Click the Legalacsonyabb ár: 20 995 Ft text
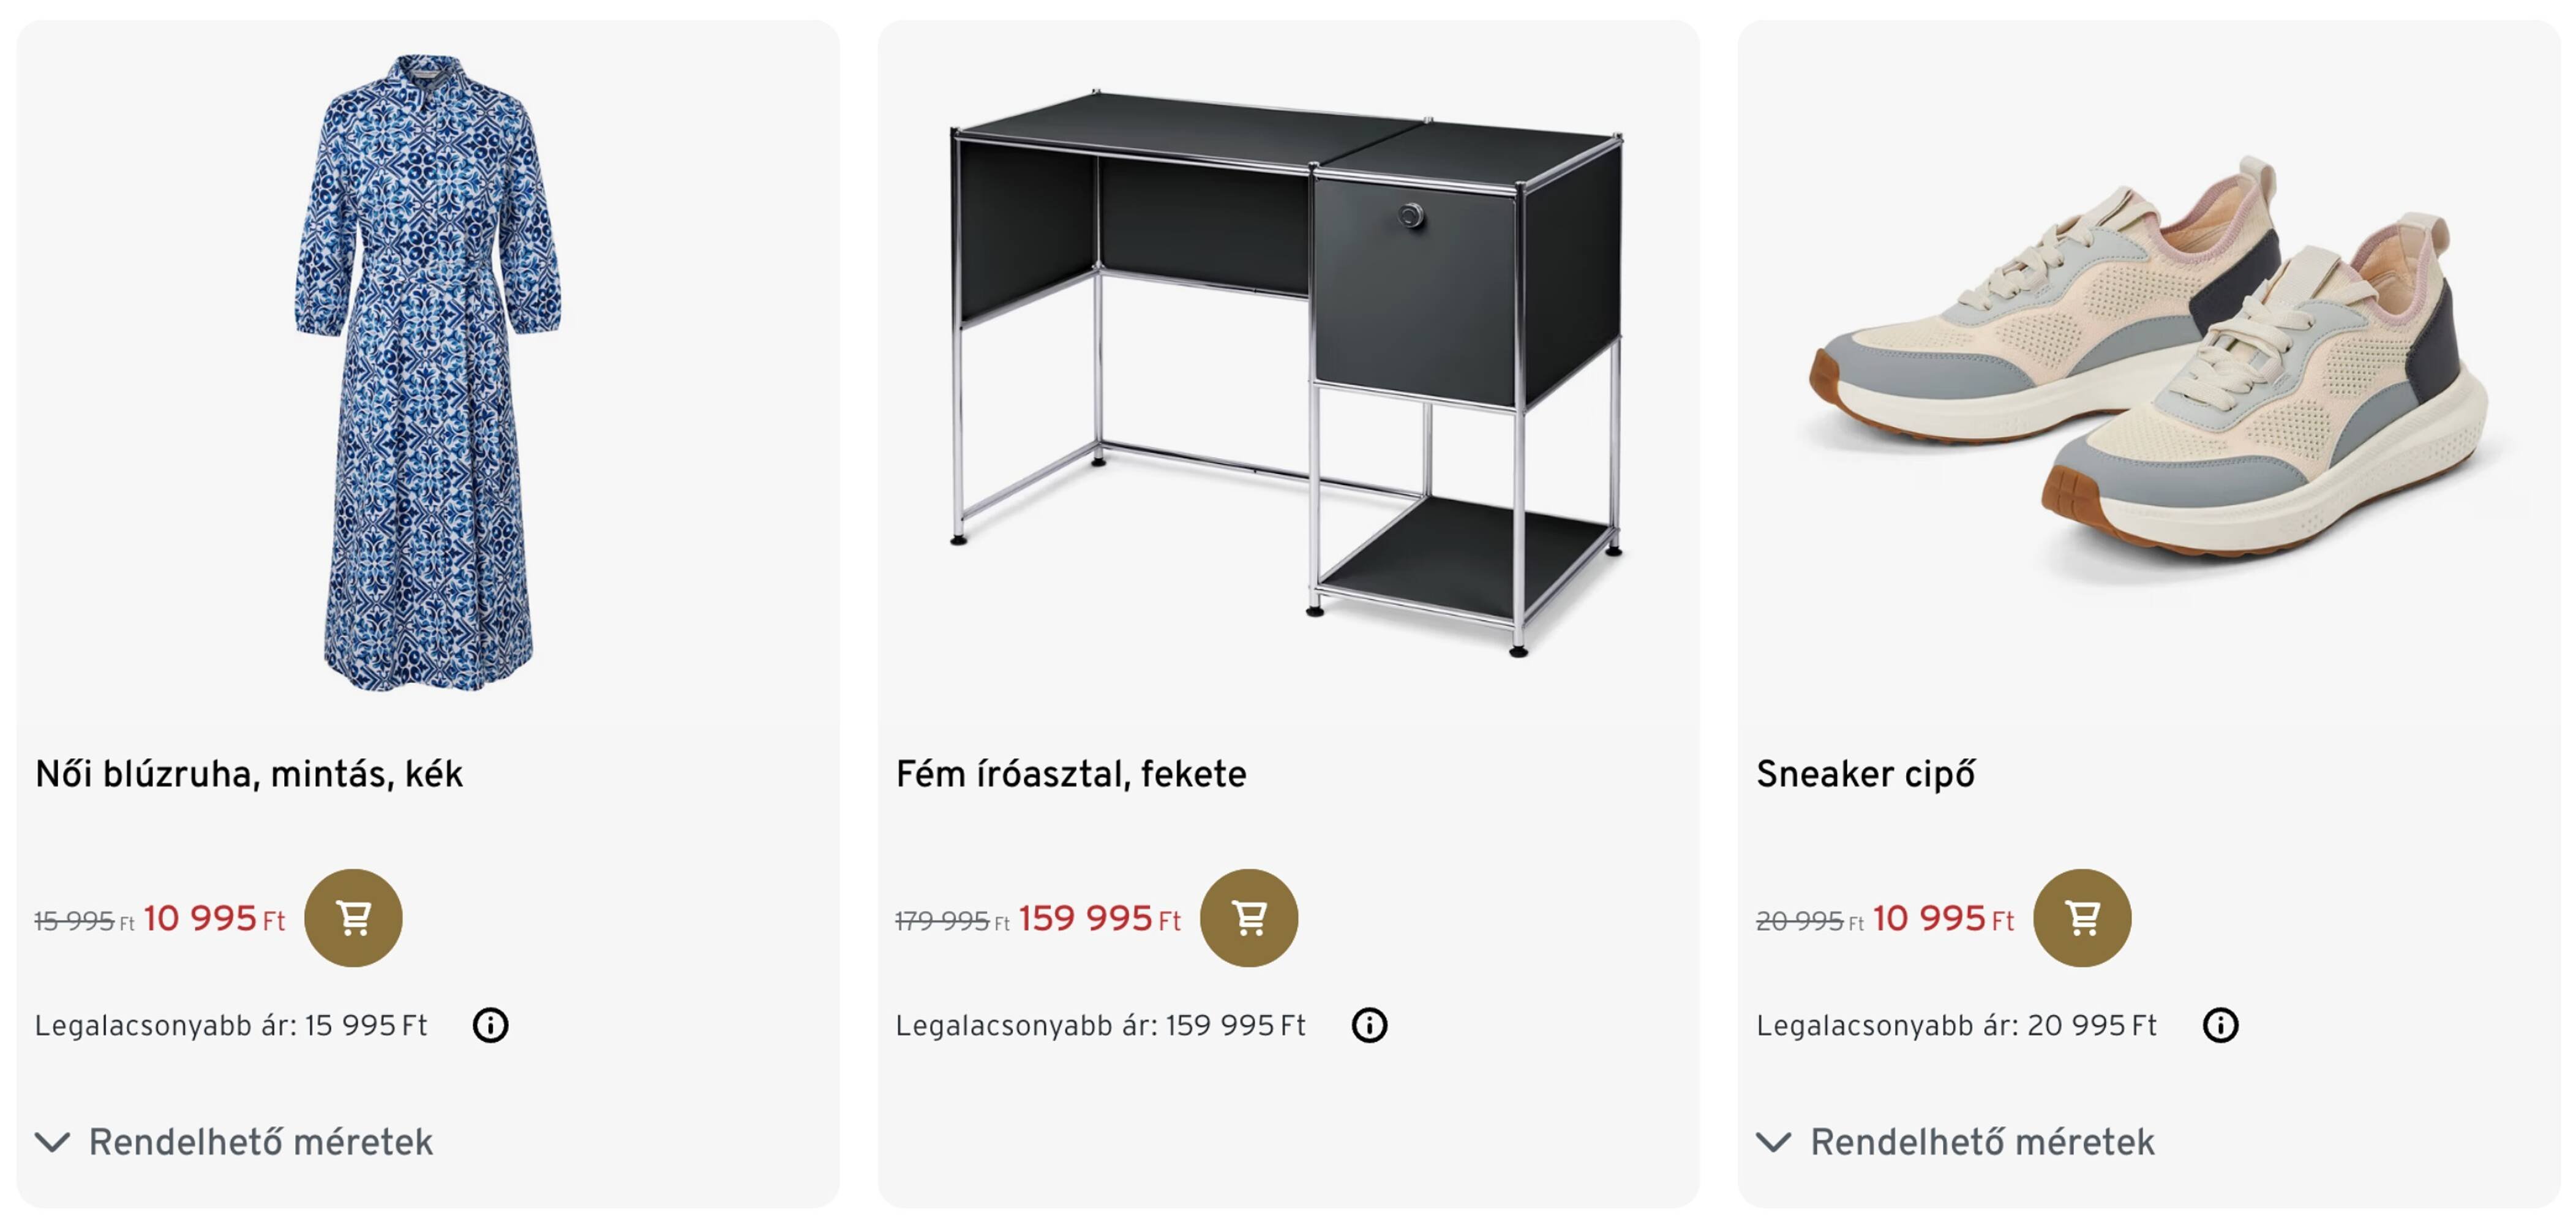The image size is (2576, 1225). coord(1956,1026)
